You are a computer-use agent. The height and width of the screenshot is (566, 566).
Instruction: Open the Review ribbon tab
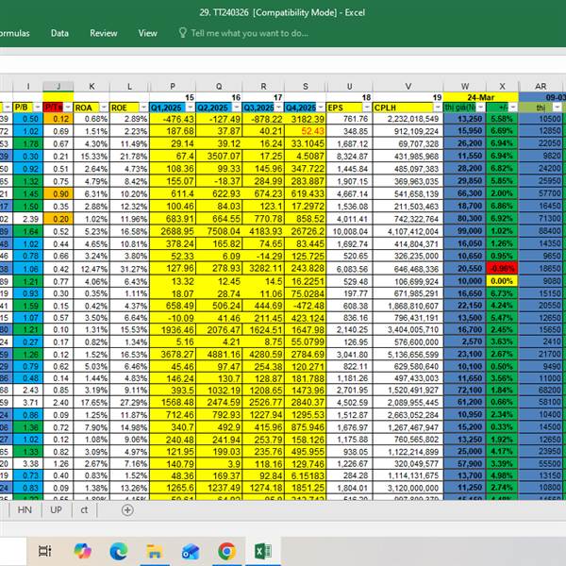click(104, 33)
